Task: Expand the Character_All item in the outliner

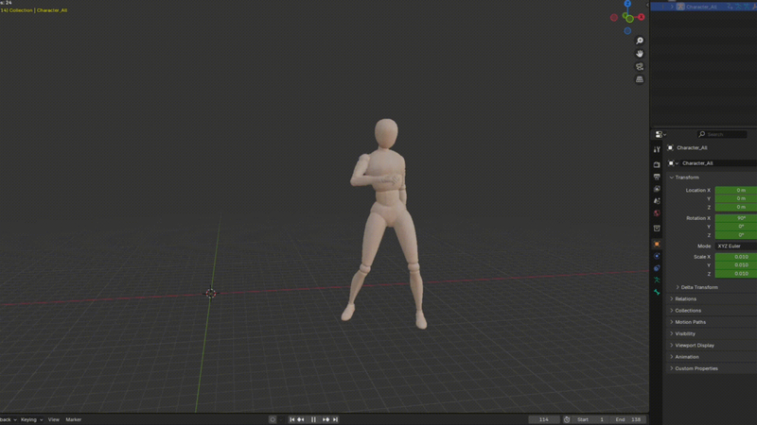Action: tap(672, 7)
